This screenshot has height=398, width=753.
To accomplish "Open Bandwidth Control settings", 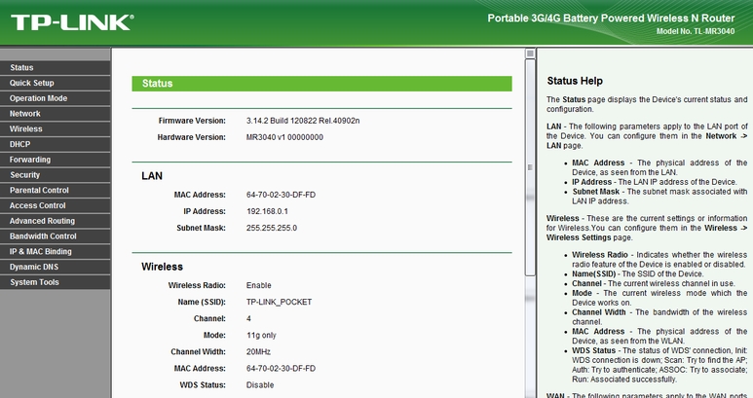I will click(55, 236).
